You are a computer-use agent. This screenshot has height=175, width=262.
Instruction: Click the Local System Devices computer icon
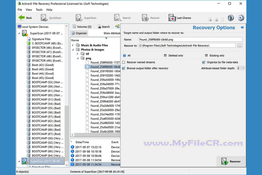(19, 27)
